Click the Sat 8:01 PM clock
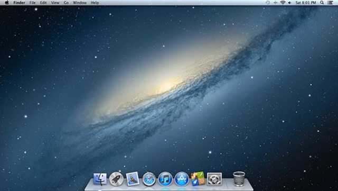Viewport: 338px width, 191px height. click(306, 3)
